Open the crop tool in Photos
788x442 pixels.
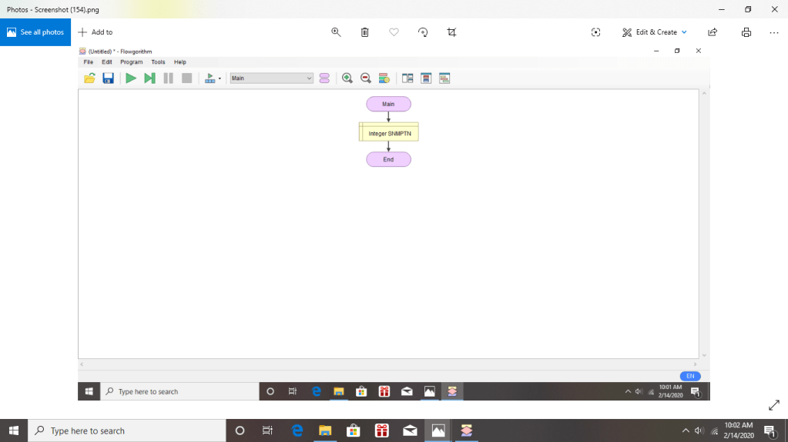pos(451,32)
